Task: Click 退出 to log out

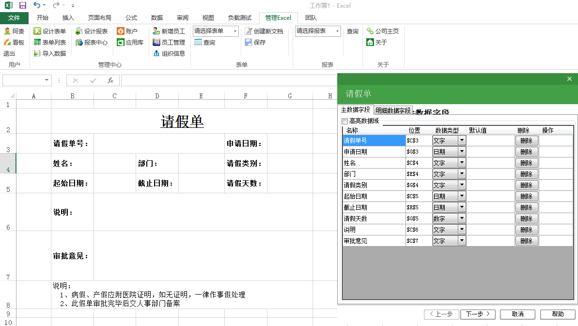Action: tap(9, 53)
